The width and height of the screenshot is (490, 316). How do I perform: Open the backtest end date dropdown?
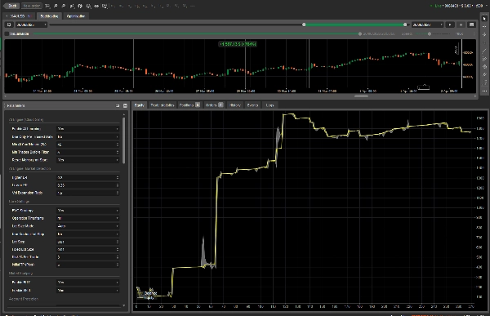click(x=427, y=24)
